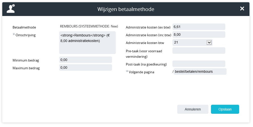Click the Omschrijving label

(25, 35)
